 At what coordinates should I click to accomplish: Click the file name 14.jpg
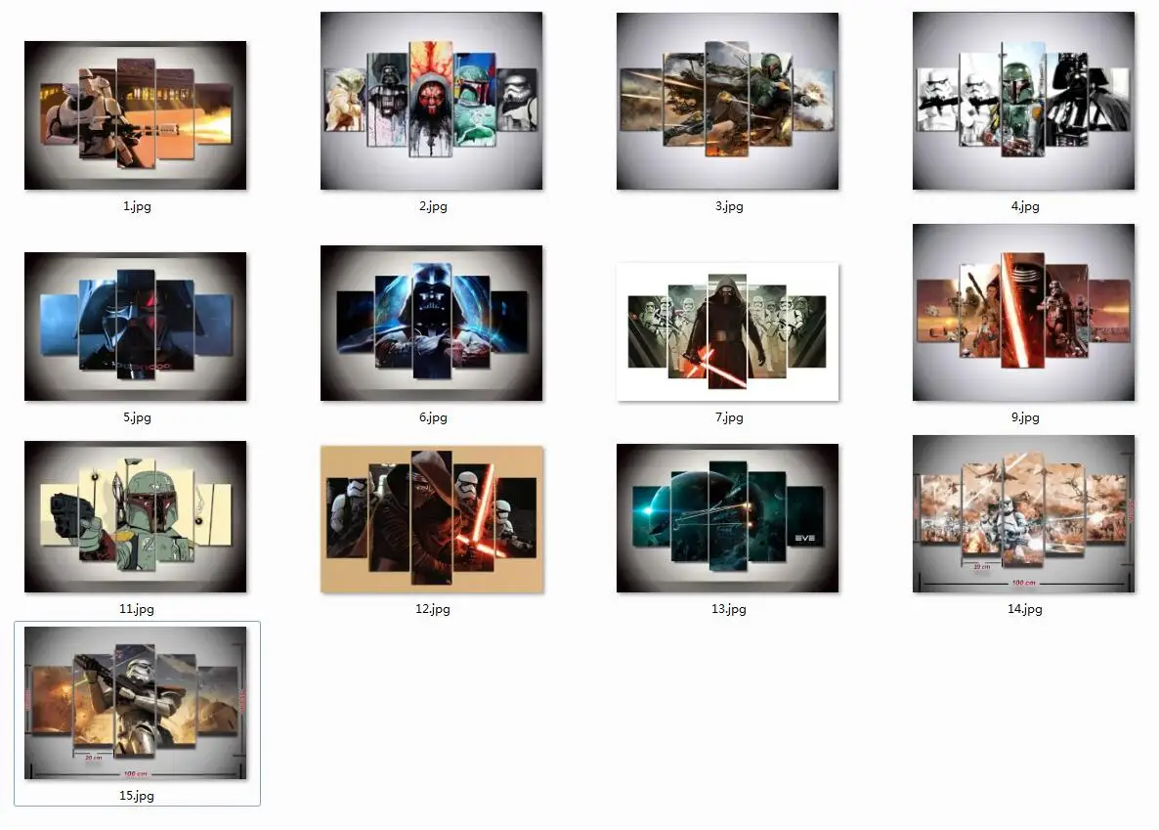pos(1025,609)
